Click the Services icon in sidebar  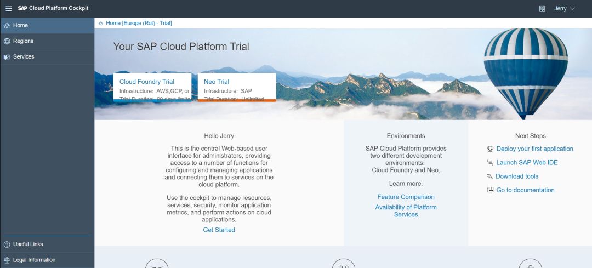[7, 57]
